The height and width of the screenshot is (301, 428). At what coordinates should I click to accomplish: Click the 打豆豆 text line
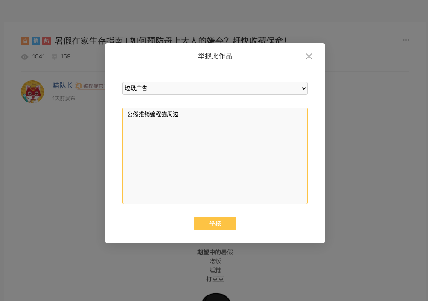(215, 279)
